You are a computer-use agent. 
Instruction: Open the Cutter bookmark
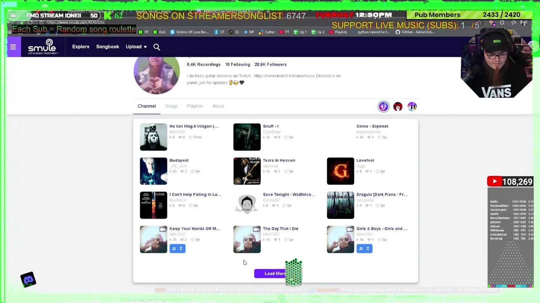[267, 32]
